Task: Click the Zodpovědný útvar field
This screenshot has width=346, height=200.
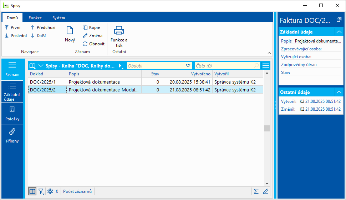Action: pyautogui.click(x=311, y=65)
